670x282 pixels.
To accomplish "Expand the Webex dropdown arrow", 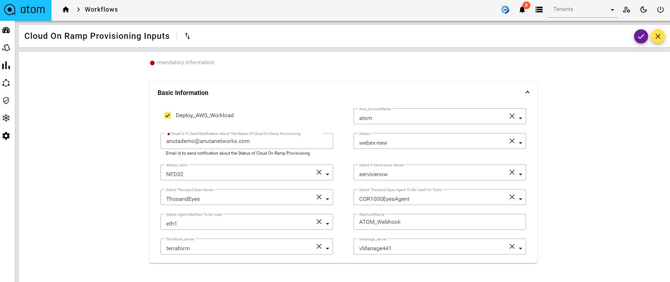I will pyautogui.click(x=520, y=143).
